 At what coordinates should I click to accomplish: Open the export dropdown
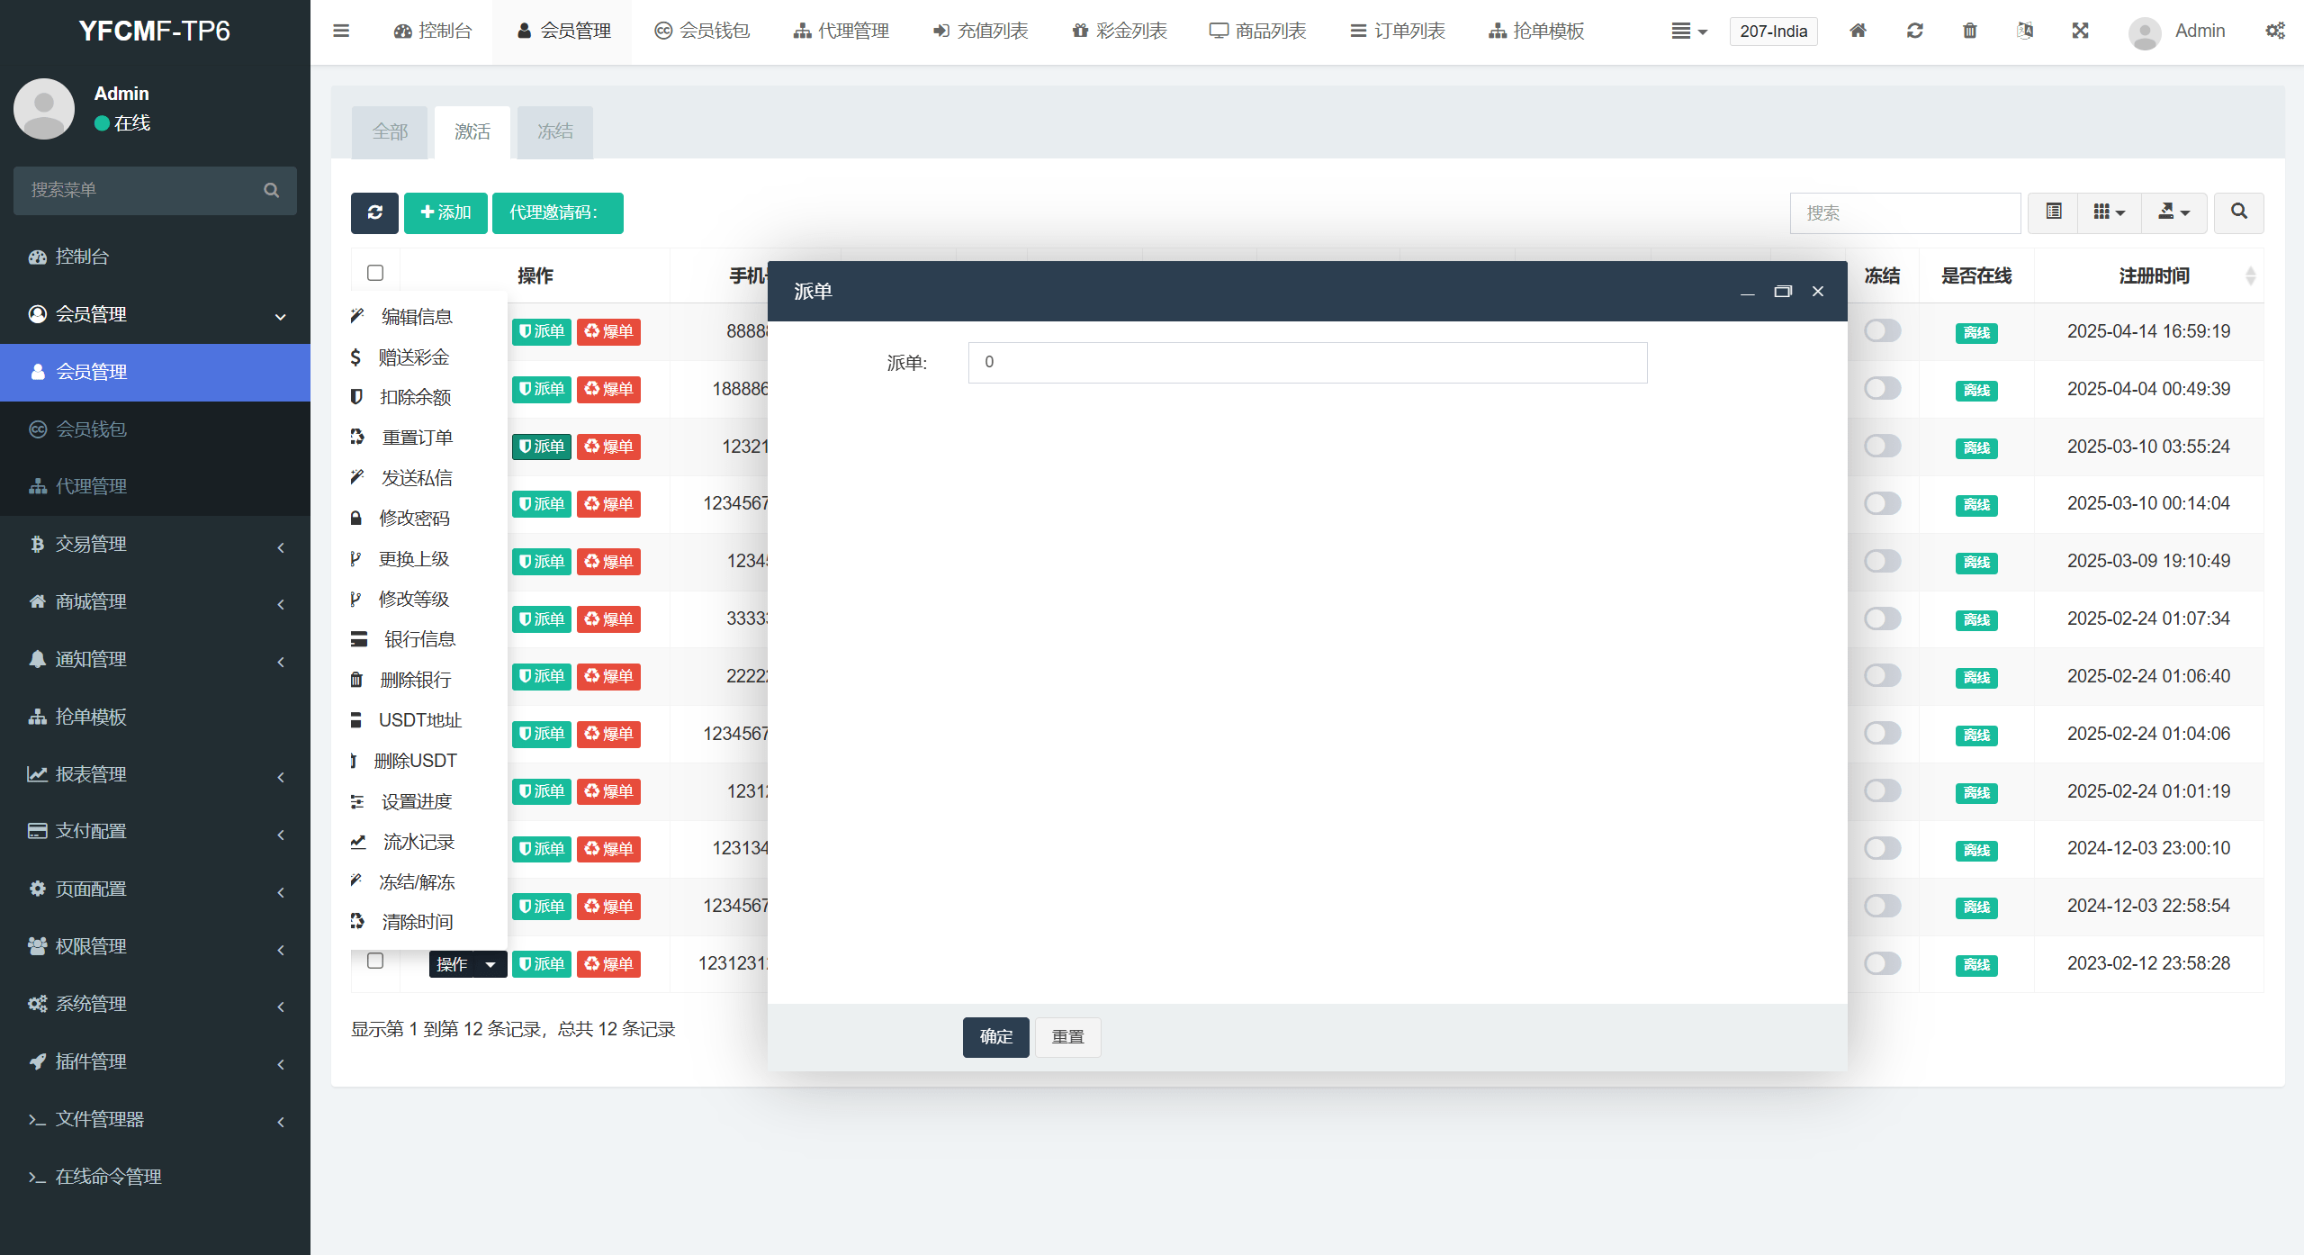2173,212
